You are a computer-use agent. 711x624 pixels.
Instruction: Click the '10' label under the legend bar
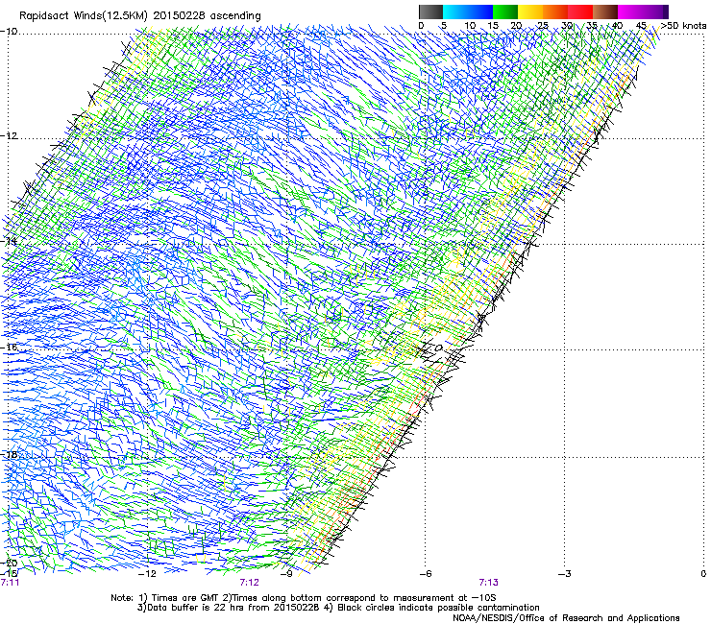tap(470, 25)
